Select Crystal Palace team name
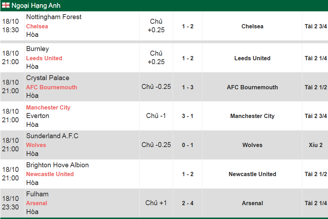This screenshot has width=328, height=219. pyautogui.click(x=48, y=78)
